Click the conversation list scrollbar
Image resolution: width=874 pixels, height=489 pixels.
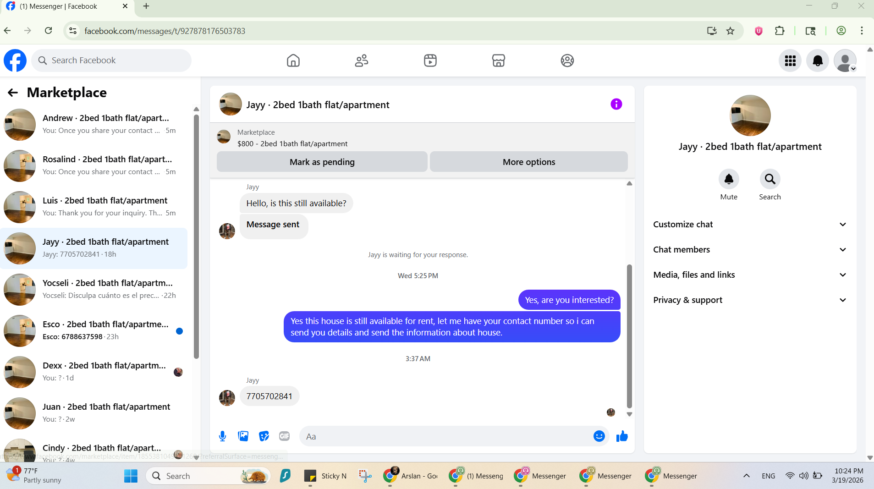pos(196,236)
